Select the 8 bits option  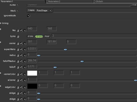point(31,36)
